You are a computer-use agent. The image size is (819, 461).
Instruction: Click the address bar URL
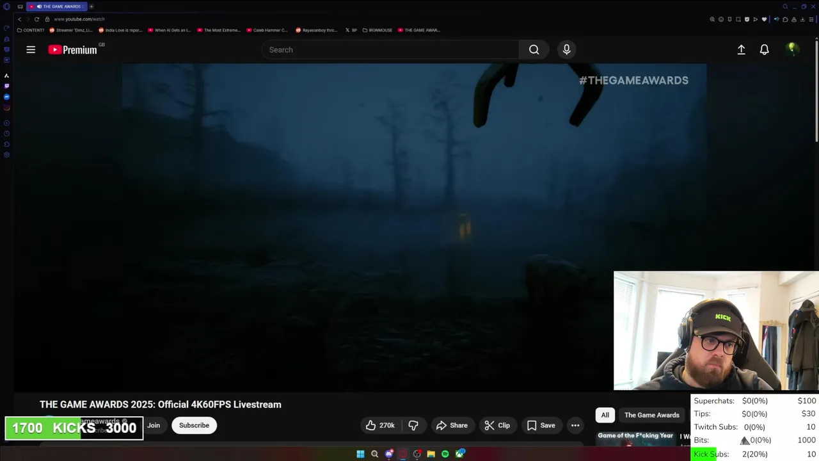[79, 19]
